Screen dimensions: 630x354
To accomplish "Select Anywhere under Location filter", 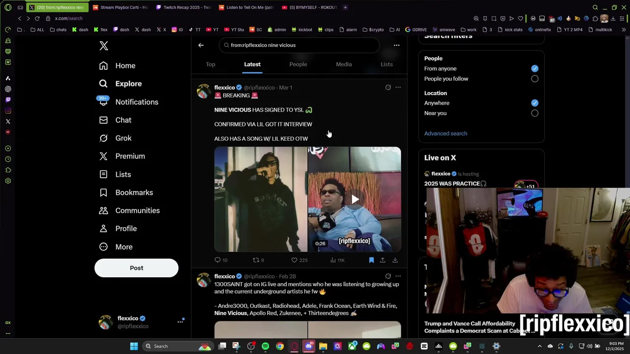I will click(x=535, y=103).
